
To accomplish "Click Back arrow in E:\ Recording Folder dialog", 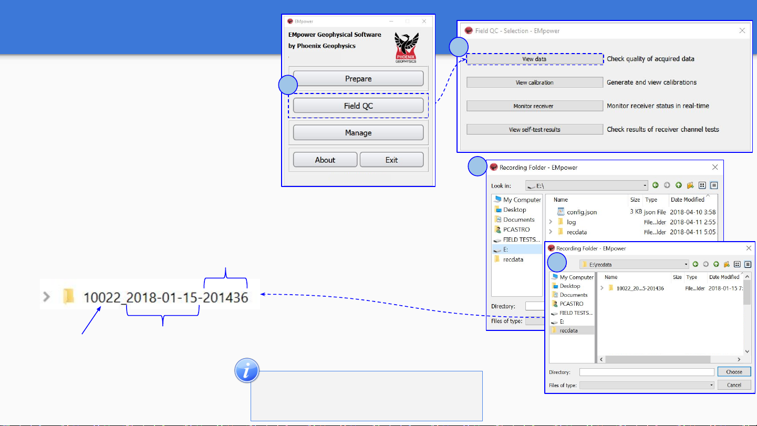I will 656,185.
